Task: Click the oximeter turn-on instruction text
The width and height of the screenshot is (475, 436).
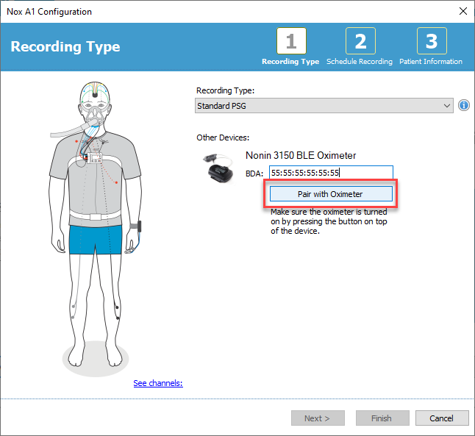Action: [329, 221]
